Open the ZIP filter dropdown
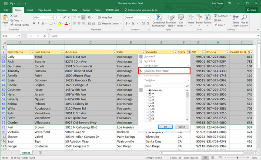This screenshot has height=160, width=261. point(204,52)
